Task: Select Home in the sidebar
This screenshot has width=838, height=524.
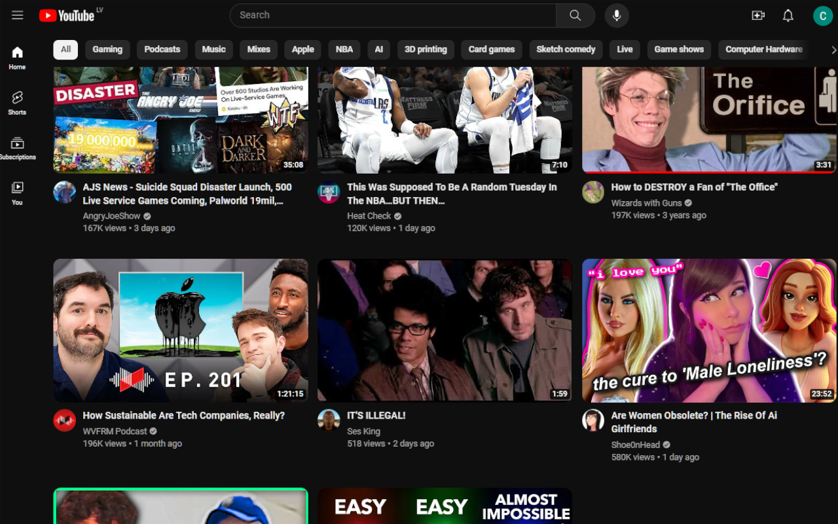Action: coord(18,58)
